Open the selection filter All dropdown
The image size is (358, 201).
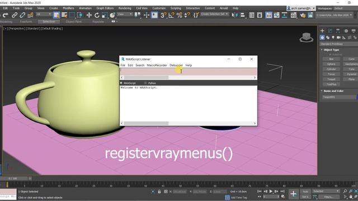pos(44,14)
